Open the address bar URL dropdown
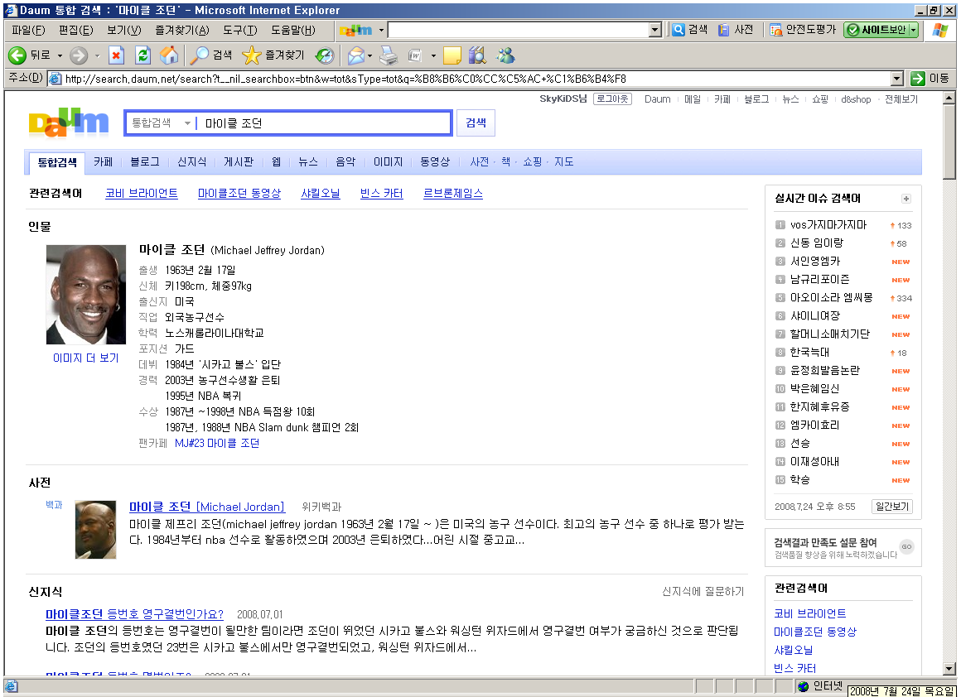The height and width of the screenshot is (697, 961). 897,79
